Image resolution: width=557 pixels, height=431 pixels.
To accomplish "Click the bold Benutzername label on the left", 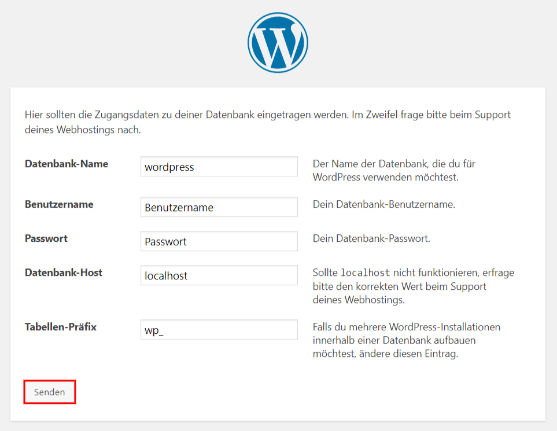I will pos(59,204).
